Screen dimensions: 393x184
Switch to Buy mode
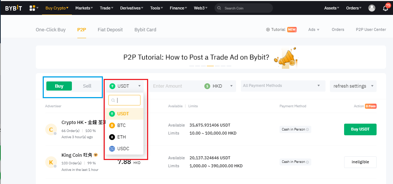pyautogui.click(x=59, y=86)
